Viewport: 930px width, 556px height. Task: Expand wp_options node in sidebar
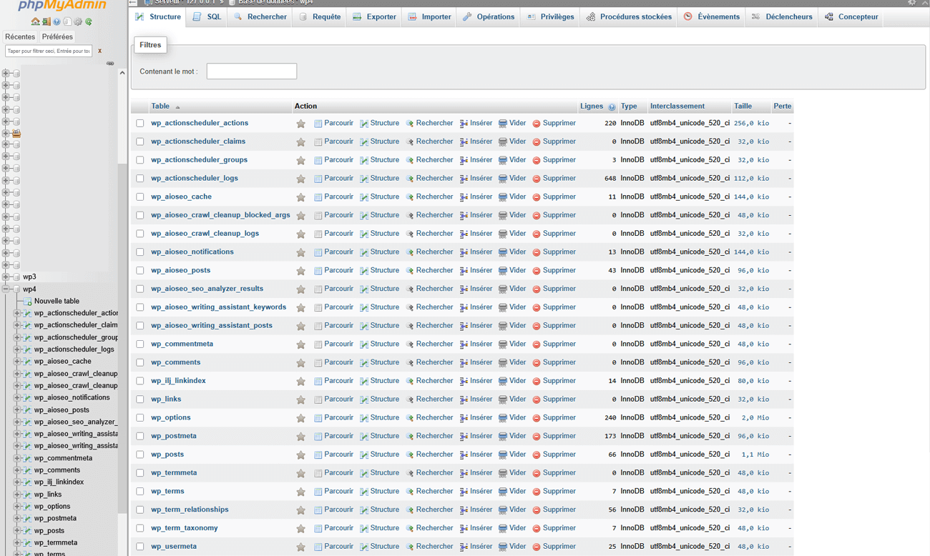coord(17,507)
